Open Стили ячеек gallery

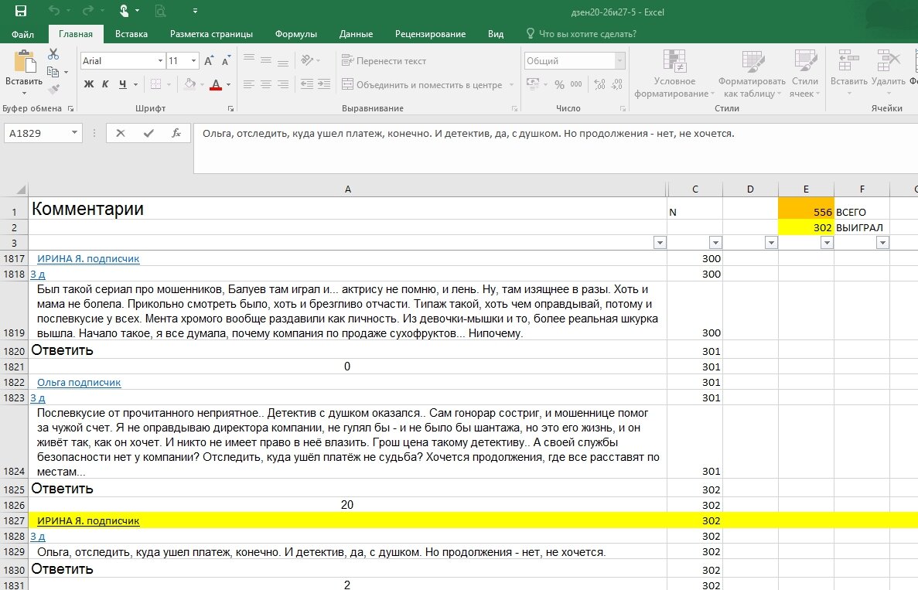pyautogui.click(x=805, y=73)
